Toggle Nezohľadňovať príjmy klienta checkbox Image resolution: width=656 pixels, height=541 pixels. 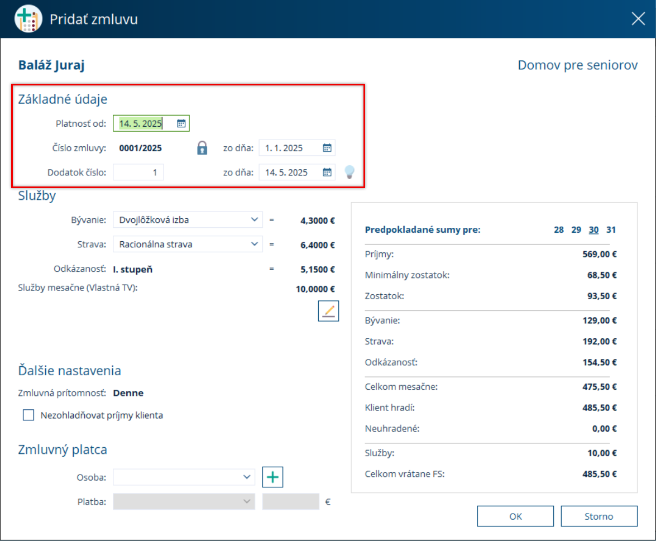tap(28, 415)
